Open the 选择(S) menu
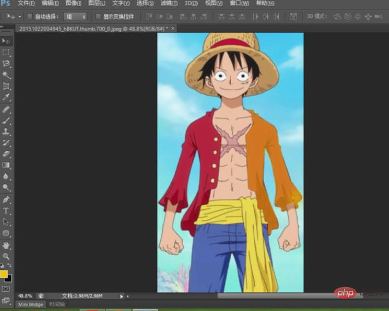 click(x=145, y=3)
